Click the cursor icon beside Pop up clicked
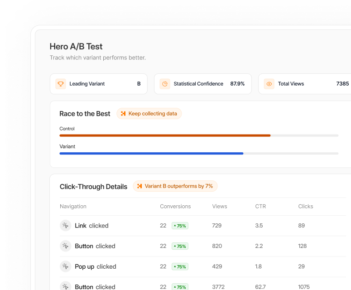This screenshot has height=290, width=351. pyautogui.click(x=65, y=266)
